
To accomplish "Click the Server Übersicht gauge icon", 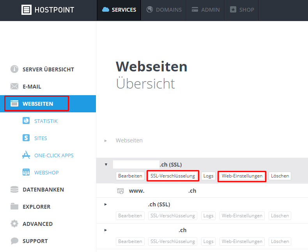I will click(14, 69).
